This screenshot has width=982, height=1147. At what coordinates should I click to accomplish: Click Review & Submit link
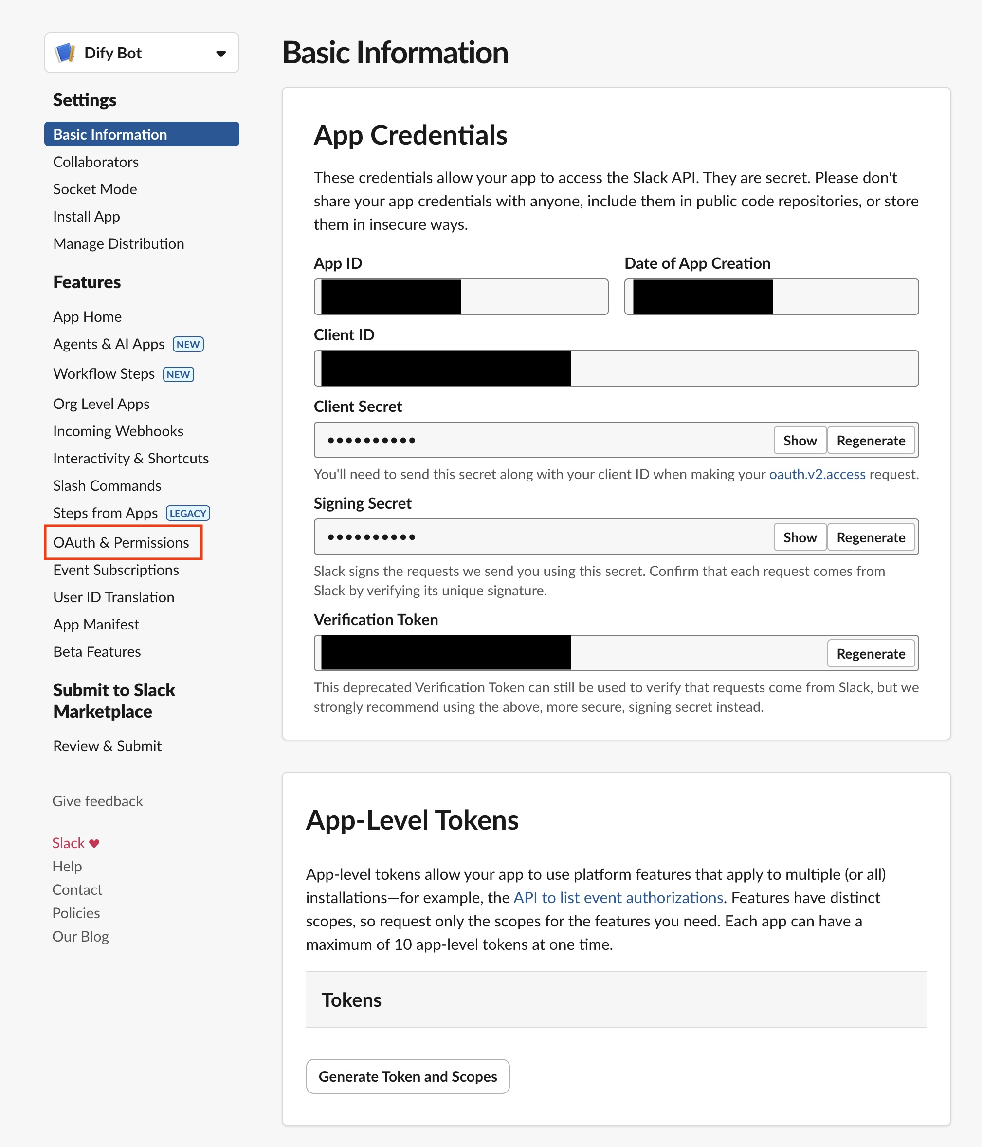pos(108,746)
